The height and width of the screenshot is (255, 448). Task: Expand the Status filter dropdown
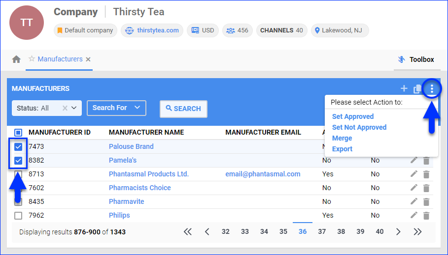[x=74, y=108]
